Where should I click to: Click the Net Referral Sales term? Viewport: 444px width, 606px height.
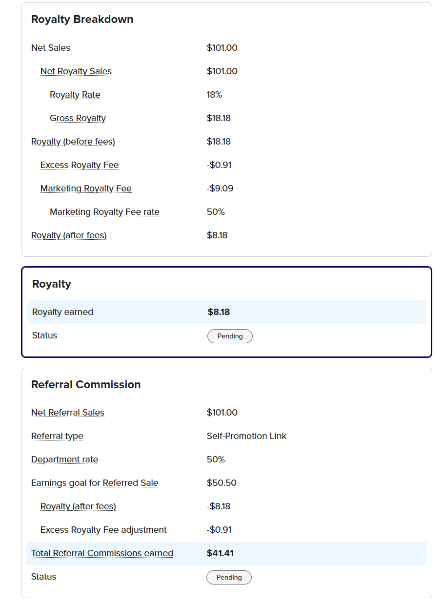click(68, 413)
